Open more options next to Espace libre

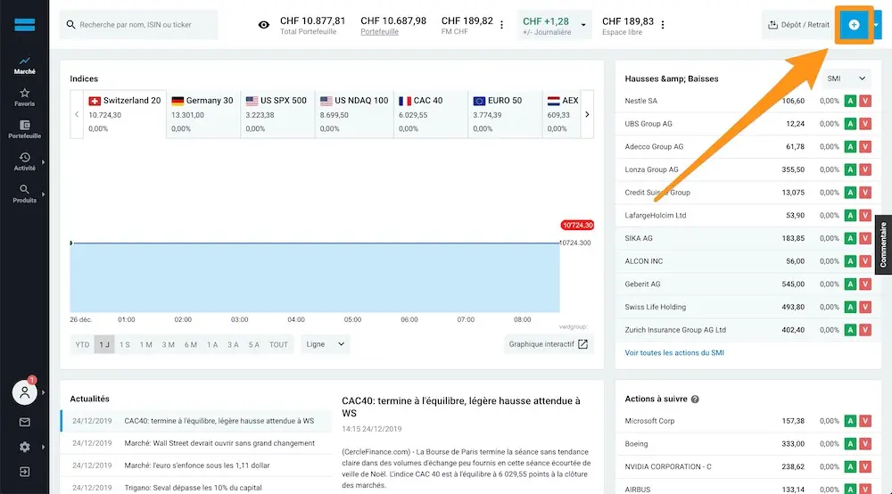click(x=663, y=24)
